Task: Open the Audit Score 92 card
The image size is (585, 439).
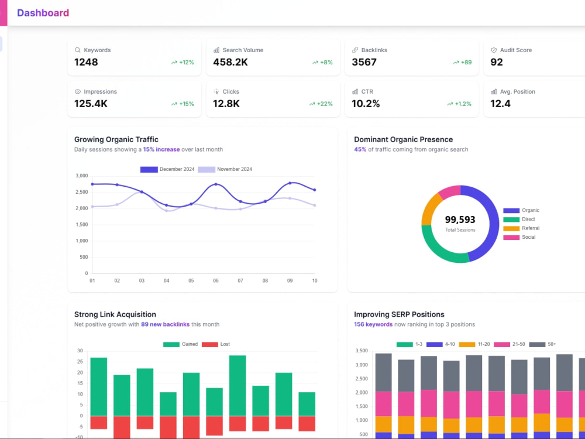Action: pos(534,57)
